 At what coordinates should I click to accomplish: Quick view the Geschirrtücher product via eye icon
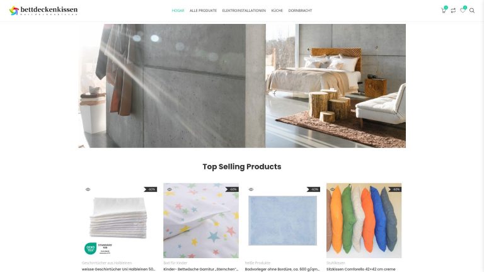click(88, 190)
